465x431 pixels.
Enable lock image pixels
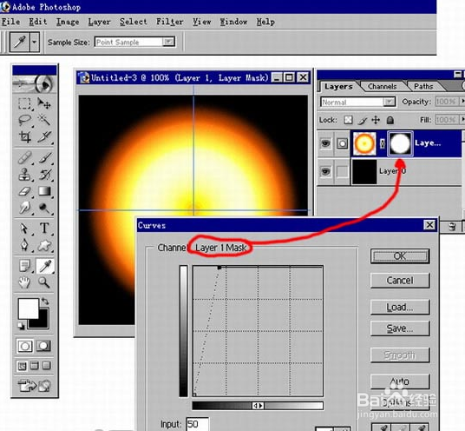pos(363,120)
